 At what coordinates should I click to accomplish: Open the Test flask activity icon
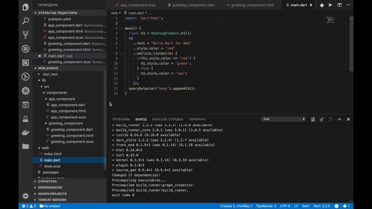(x=26, y=118)
